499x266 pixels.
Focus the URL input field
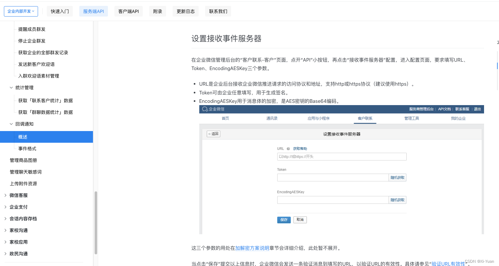pyautogui.click(x=342, y=157)
